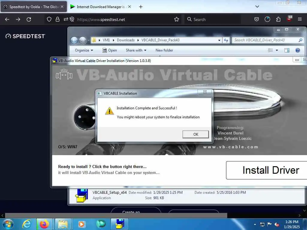Screen dimensions: 307x230
Task: Show hidden system tray icons
Action: [255, 224]
